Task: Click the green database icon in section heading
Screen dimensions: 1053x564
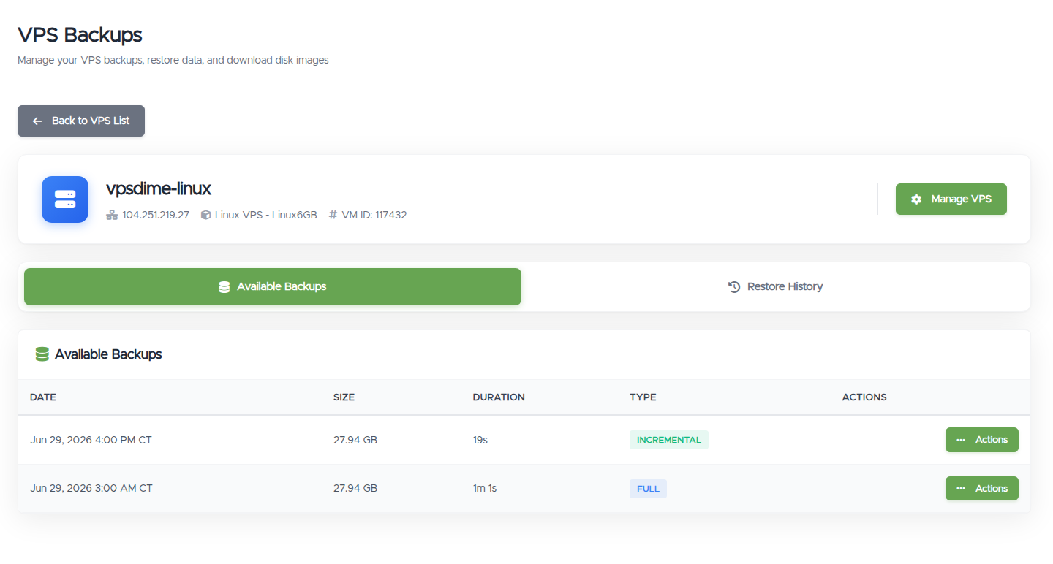Action: tap(42, 354)
